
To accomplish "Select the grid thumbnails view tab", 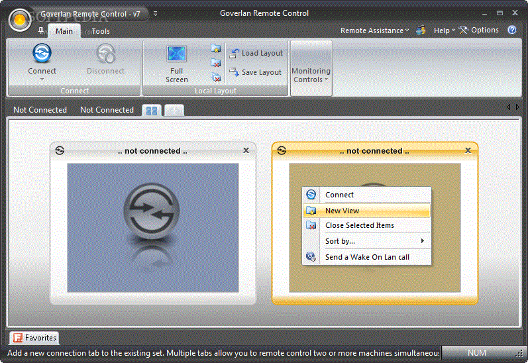I will [x=152, y=111].
